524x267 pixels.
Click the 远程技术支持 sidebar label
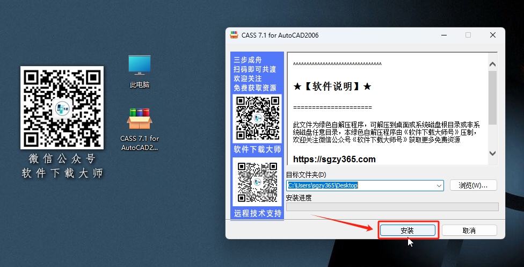(x=257, y=213)
